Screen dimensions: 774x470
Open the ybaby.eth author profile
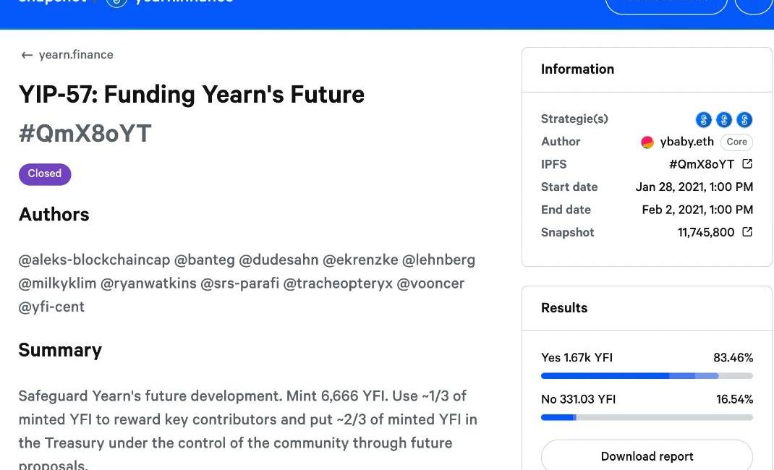[686, 142]
